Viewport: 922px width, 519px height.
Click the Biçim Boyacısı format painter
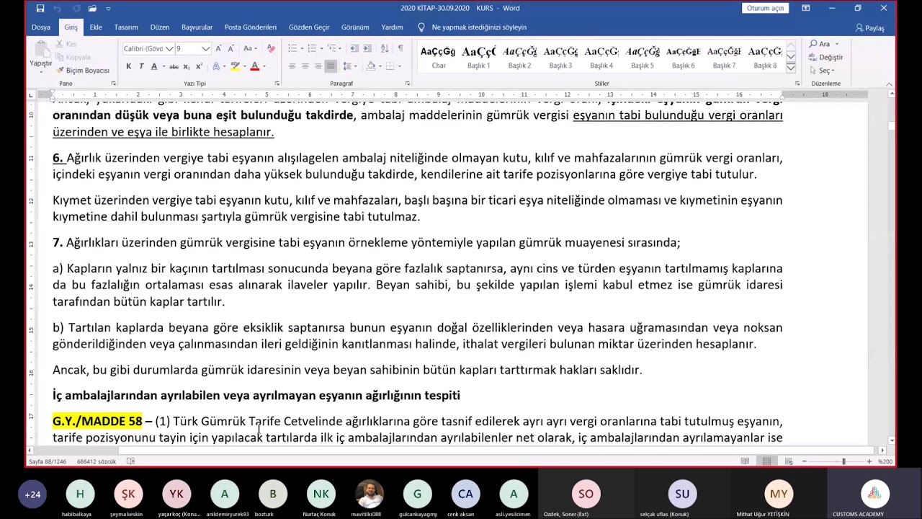[84, 71]
